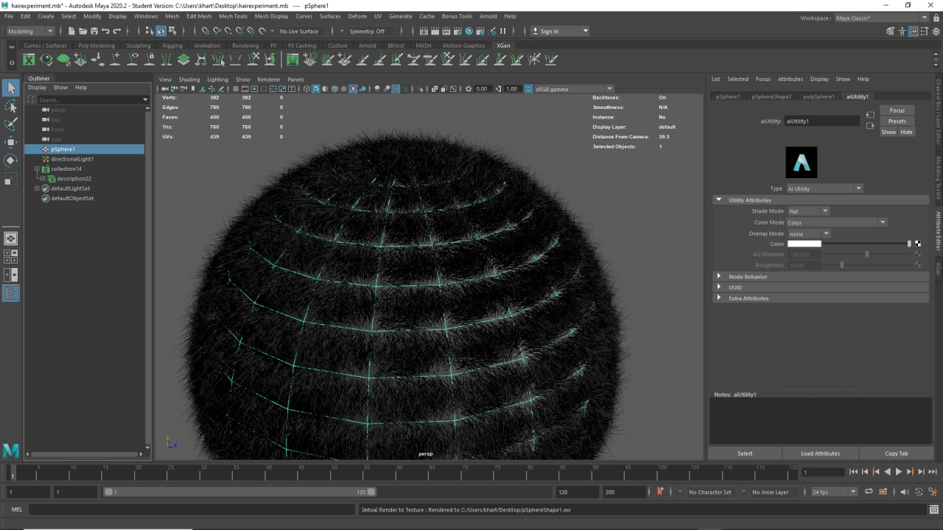Redo action with toolbar arrow
The width and height of the screenshot is (943, 530).
[116, 31]
